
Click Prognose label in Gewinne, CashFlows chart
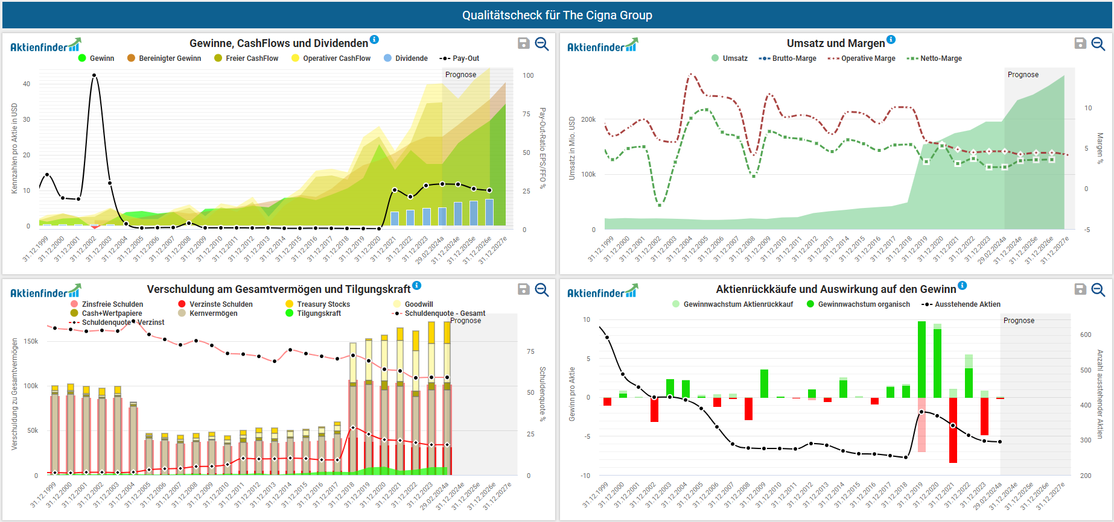(x=460, y=75)
